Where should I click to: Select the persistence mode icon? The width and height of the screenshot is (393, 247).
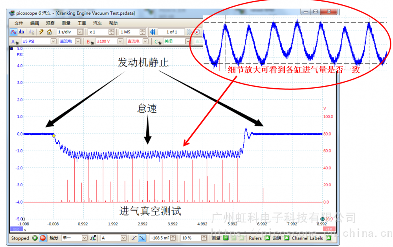click(31, 32)
